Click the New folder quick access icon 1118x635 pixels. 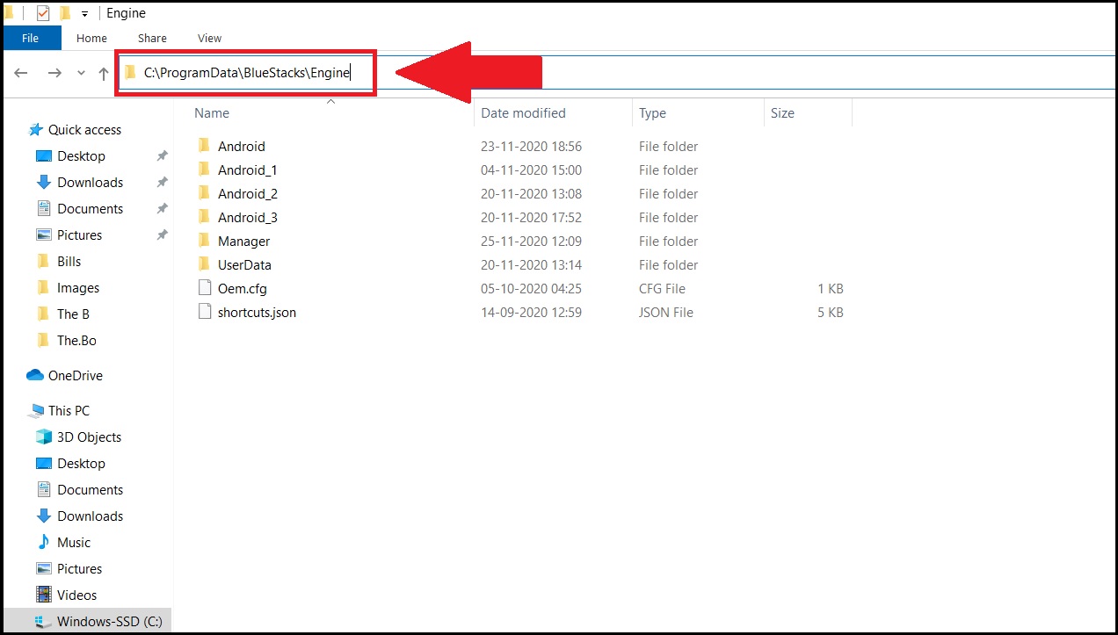point(64,13)
